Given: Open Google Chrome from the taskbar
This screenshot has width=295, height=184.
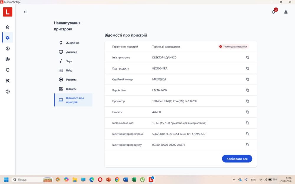Looking at the screenshot, I should 117,180.
